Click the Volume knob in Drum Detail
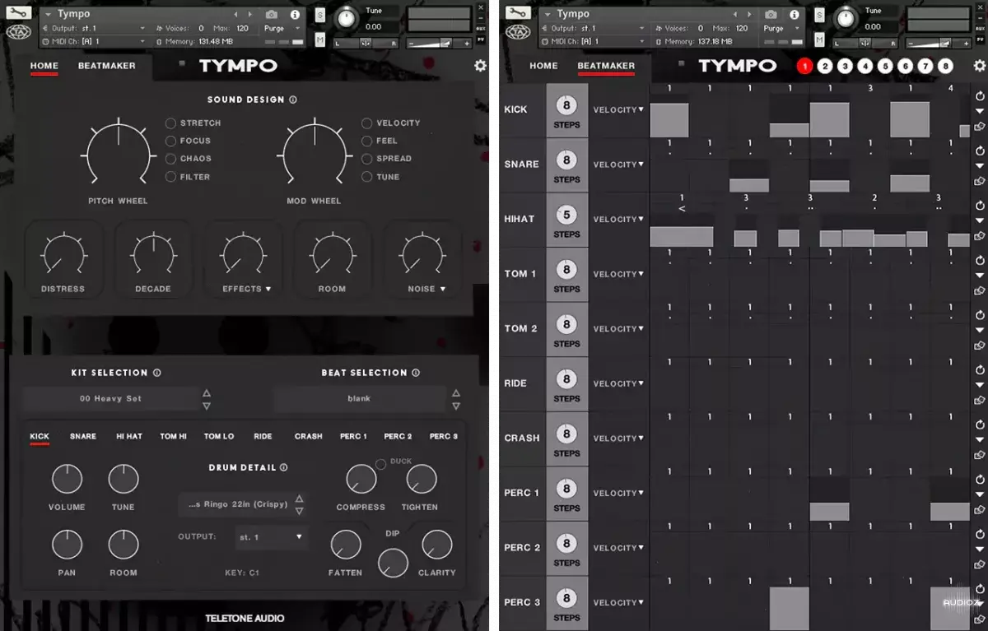 (x=67, y=479)
